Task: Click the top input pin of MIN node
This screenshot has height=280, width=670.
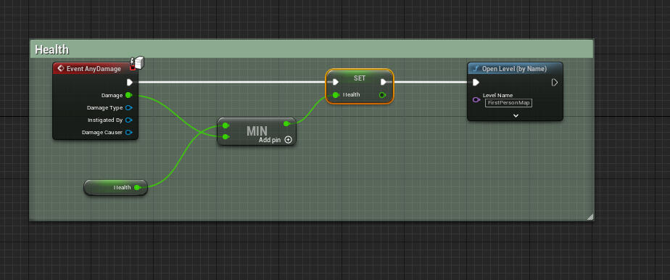Action: (226, 125)
